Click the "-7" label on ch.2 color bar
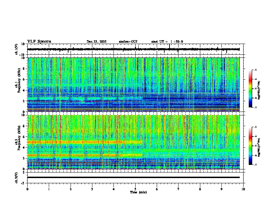274x212 pixels. click(255, 165)
